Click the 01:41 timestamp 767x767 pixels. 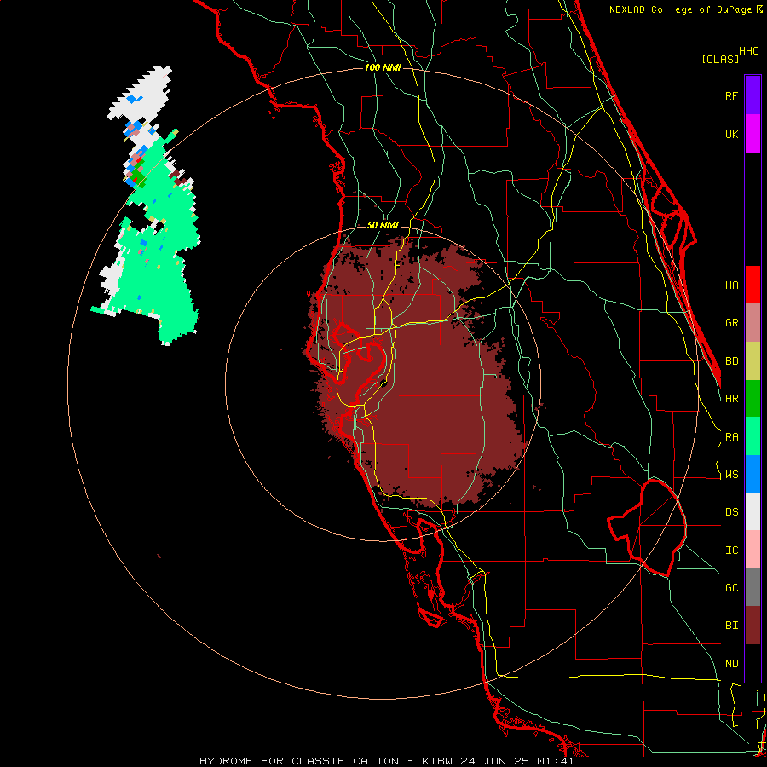[x=555, y=761]
